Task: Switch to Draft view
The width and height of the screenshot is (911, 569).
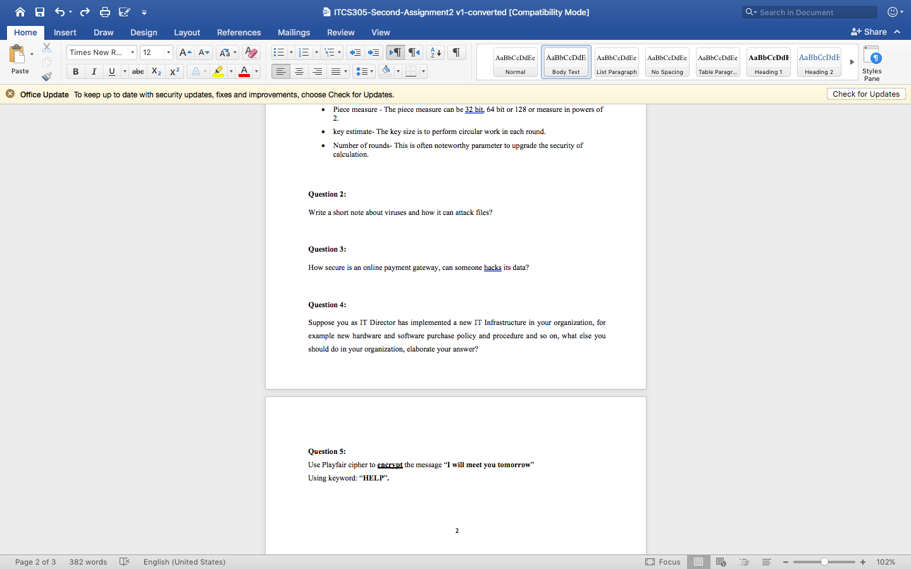Action: point(766,561)
